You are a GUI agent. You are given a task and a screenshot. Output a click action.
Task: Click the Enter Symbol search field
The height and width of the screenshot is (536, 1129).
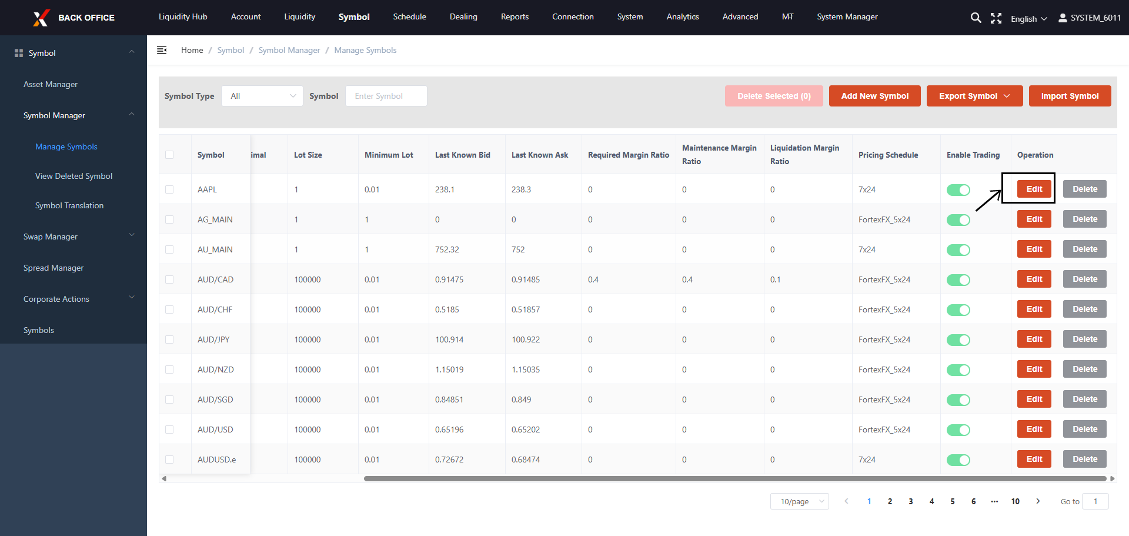click(x=386, y=96)
